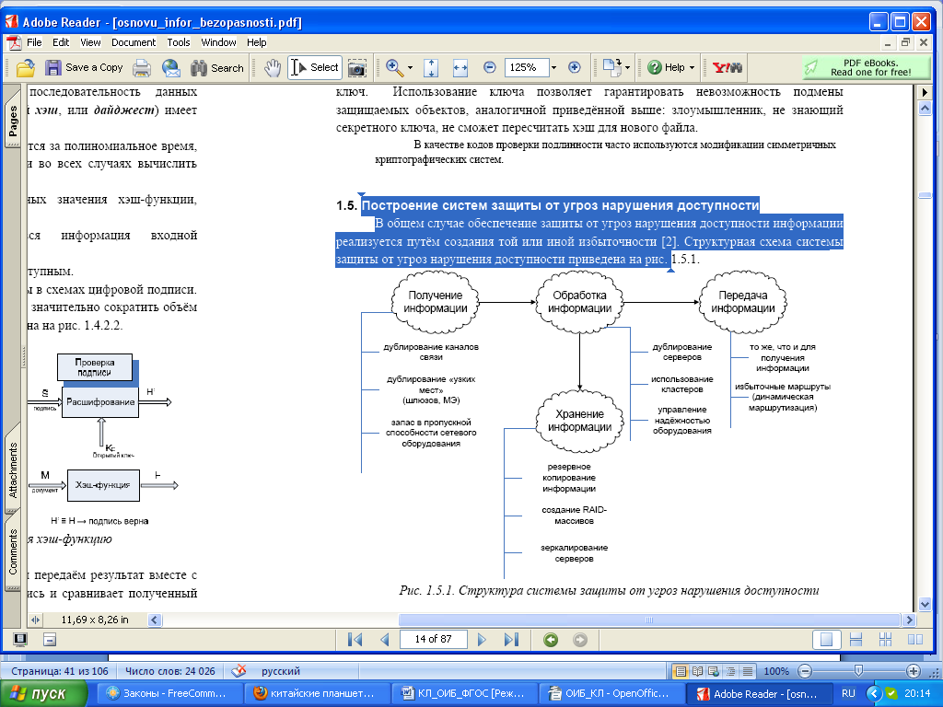Viewport: 943px width, 707px height.
Task: Click grayed Next View forward button
Action: pyautogui.click(x=580, y=640)
